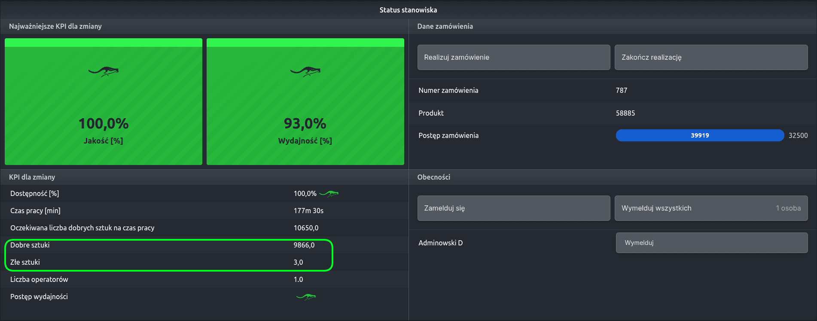The width and height of the screenshot is (817, 321).
Task: Click the cheetah icon in Jakość tile
Action: pyautogui.click(x=104, y=71)
